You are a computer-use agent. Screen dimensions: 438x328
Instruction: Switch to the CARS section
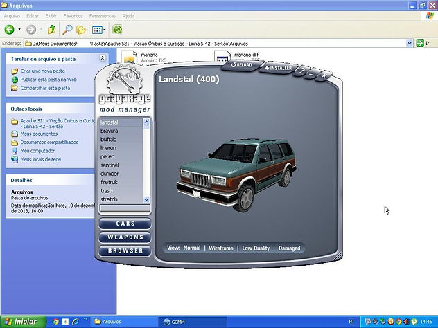point(125,224)
